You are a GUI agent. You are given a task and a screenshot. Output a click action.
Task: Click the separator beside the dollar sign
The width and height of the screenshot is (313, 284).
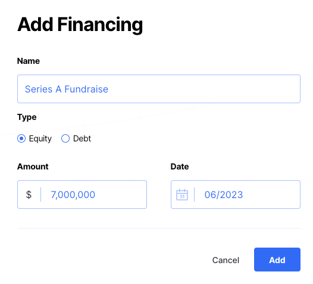click(40, 195)
